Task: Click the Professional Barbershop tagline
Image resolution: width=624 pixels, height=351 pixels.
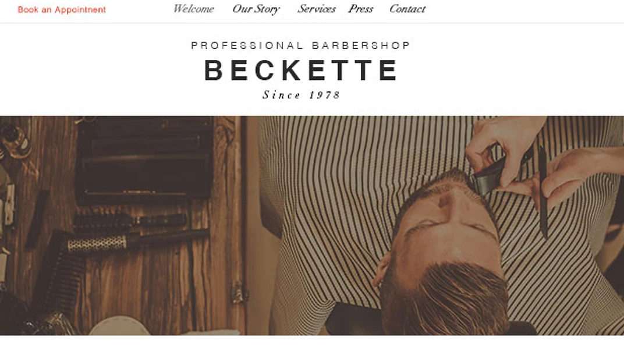Action: click(x=301, y=45)
